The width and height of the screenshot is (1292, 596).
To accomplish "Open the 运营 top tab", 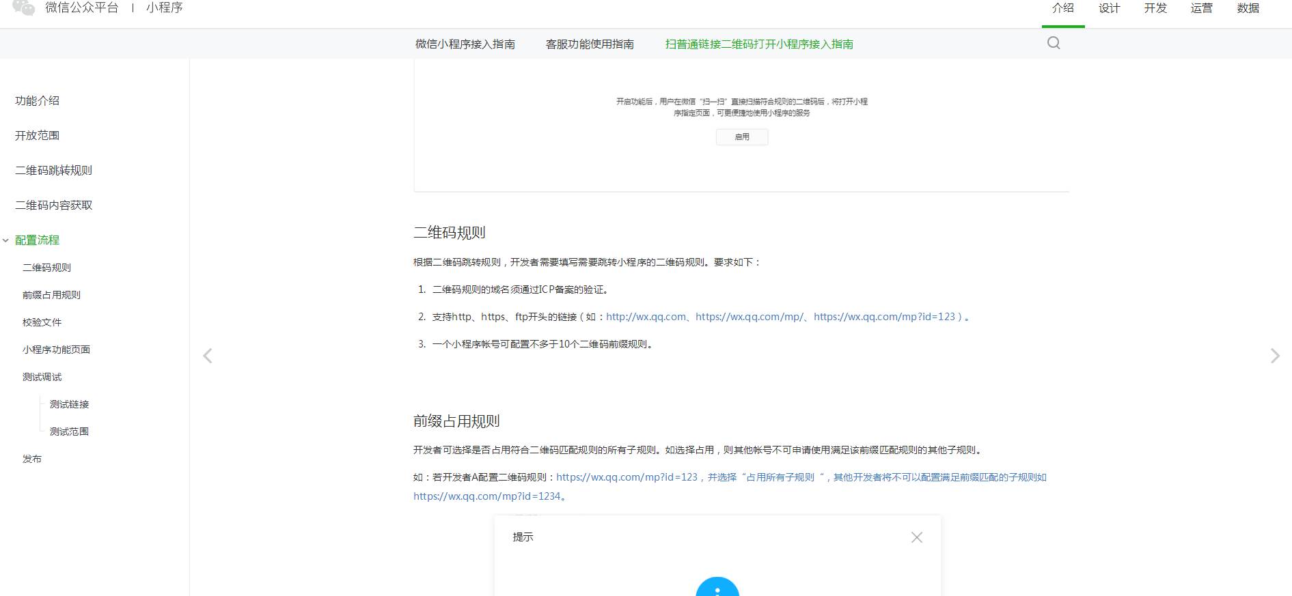I will 1202,8.
